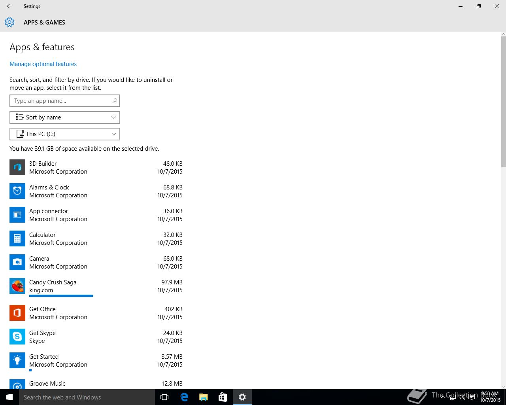Select the 3D Builder list entry name
The width and height of the screenshot is (506, 405).
[x=43, y=164]
